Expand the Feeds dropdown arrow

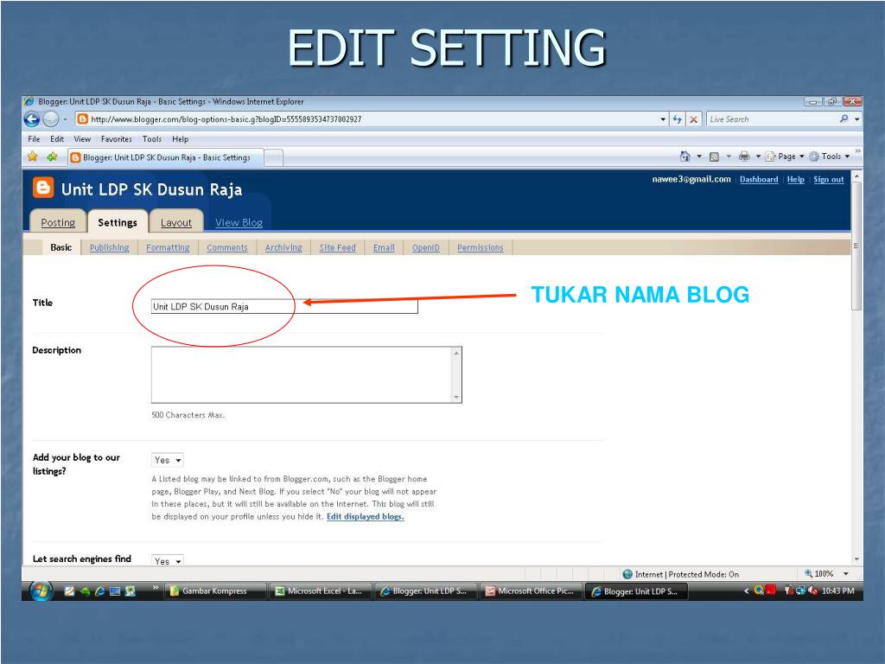click(x=728, y=156)
